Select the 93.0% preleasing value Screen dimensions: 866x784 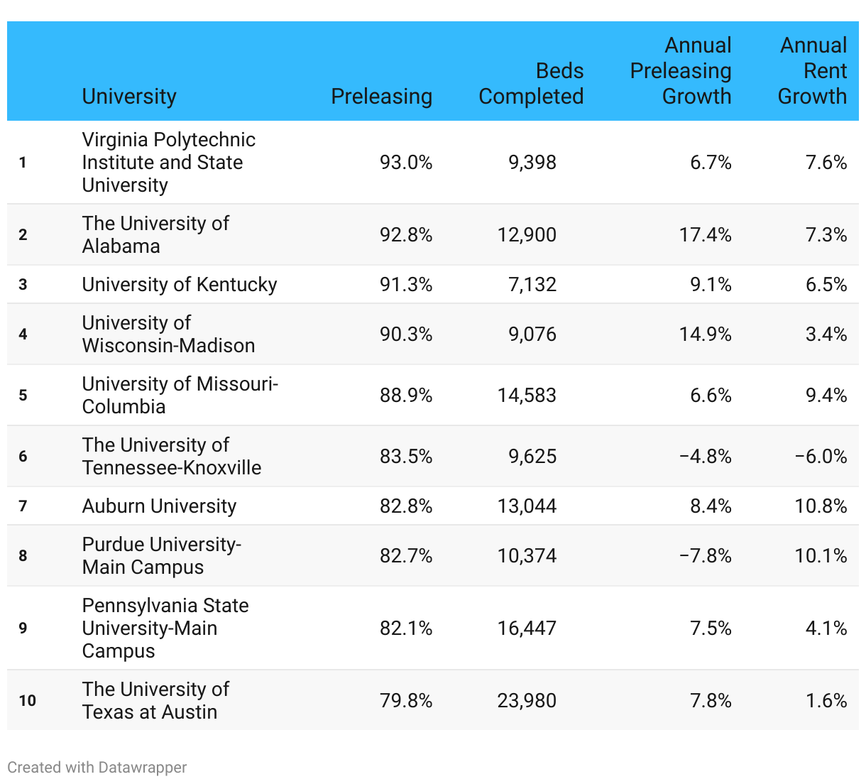(x=405, y=163)
